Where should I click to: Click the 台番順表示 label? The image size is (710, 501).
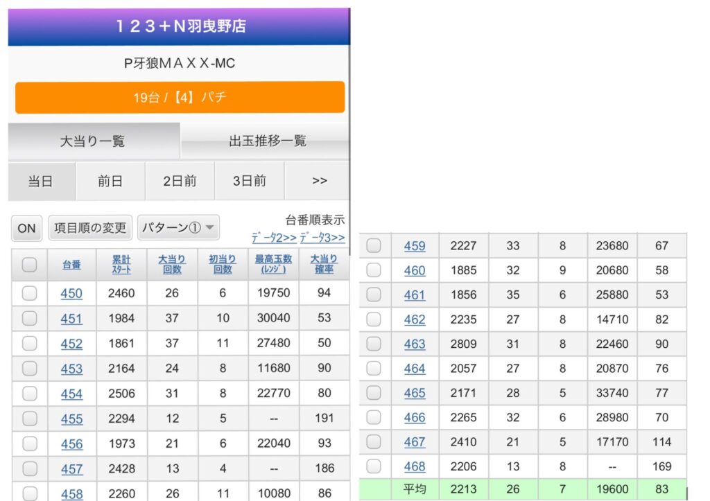315,220
